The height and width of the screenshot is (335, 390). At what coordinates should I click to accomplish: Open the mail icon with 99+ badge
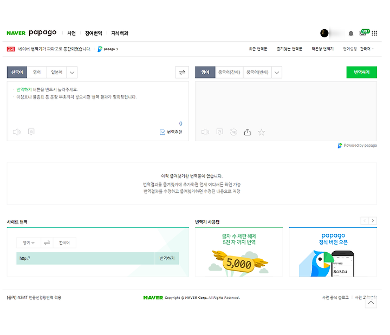(x=364, y=32)
